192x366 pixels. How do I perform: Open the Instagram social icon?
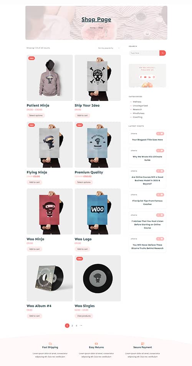[x=154, y=77]
